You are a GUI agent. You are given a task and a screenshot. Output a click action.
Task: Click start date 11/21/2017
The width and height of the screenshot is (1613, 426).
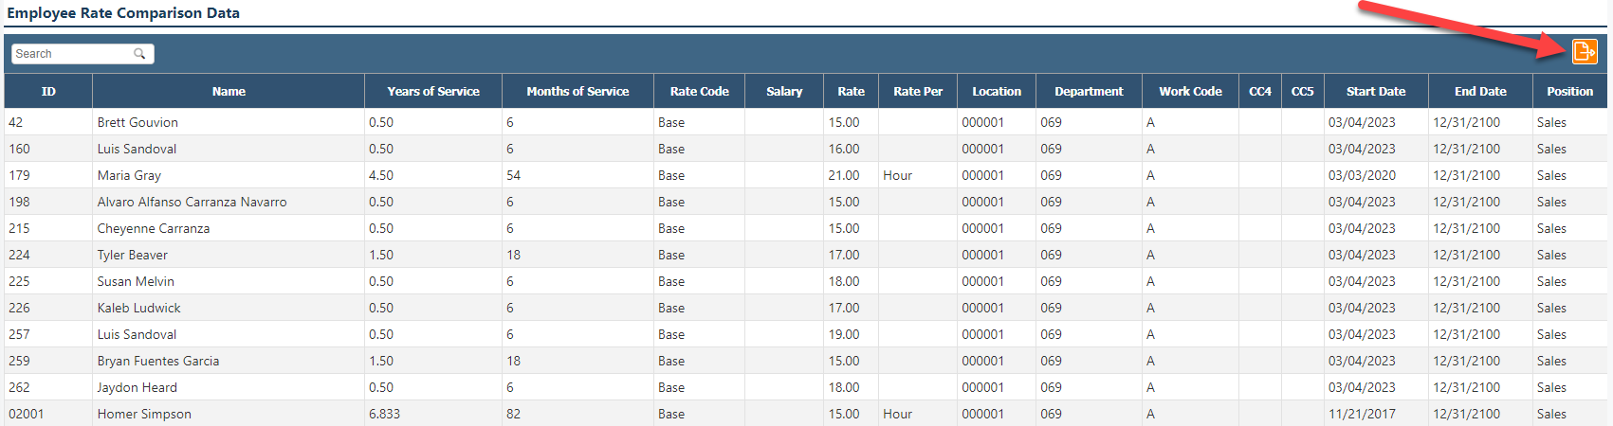point(1362,414)
